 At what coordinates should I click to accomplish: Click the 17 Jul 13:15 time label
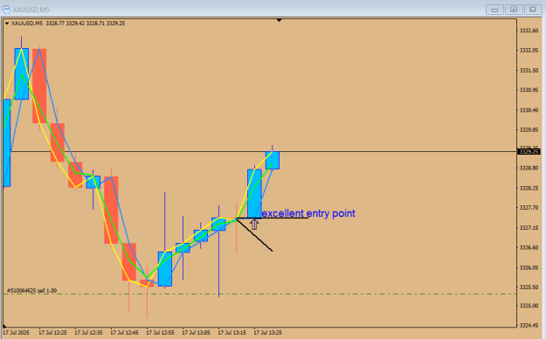(x=232, y=333)
